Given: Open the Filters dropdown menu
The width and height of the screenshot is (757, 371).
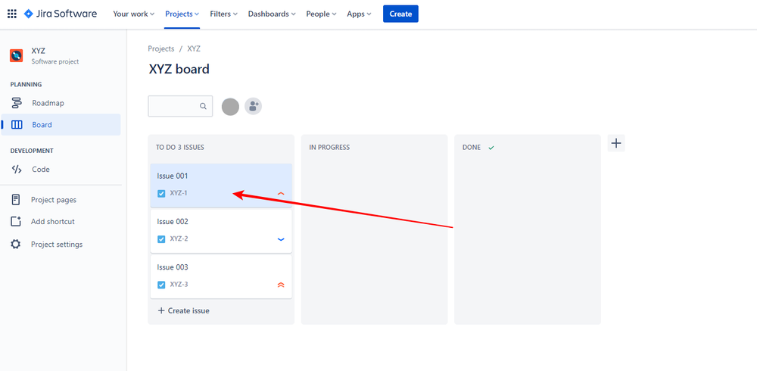Looking at the screenshot, I should point(223,14).
